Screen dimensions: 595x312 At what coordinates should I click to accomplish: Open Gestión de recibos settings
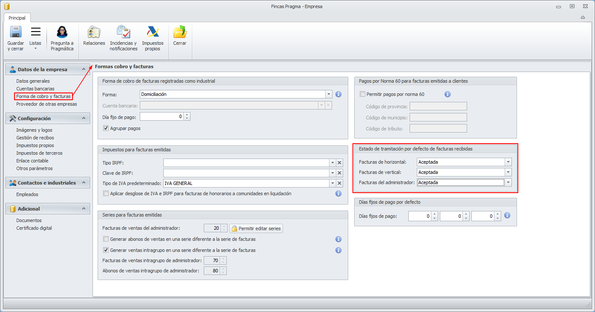(x=35, y=138)
